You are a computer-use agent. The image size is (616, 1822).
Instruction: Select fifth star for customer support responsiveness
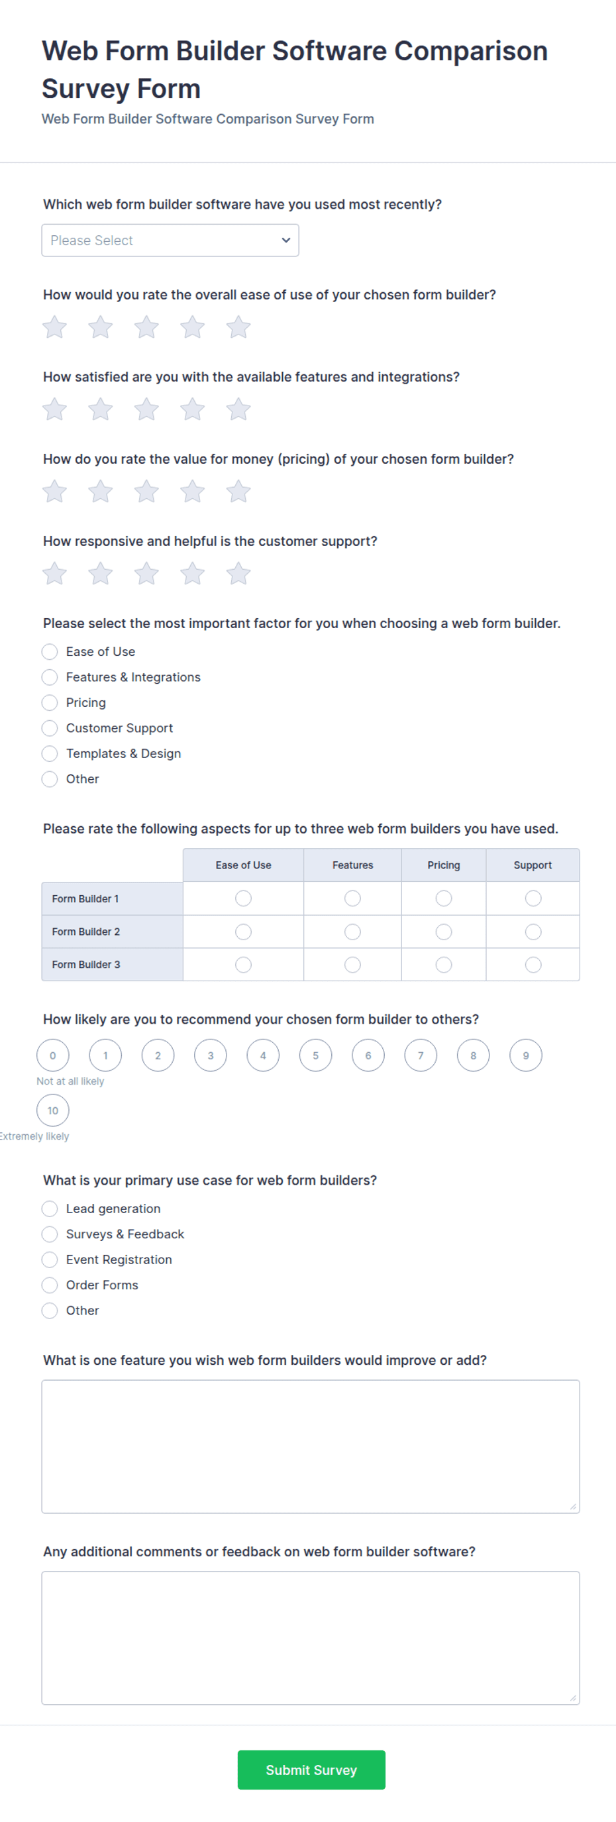[238, 573]
